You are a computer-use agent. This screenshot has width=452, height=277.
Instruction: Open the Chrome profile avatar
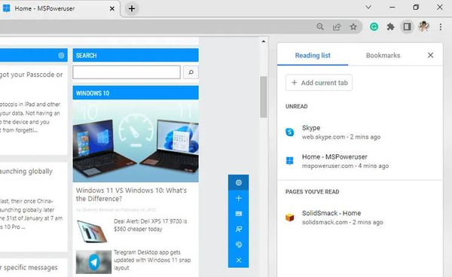click(423, 27)
